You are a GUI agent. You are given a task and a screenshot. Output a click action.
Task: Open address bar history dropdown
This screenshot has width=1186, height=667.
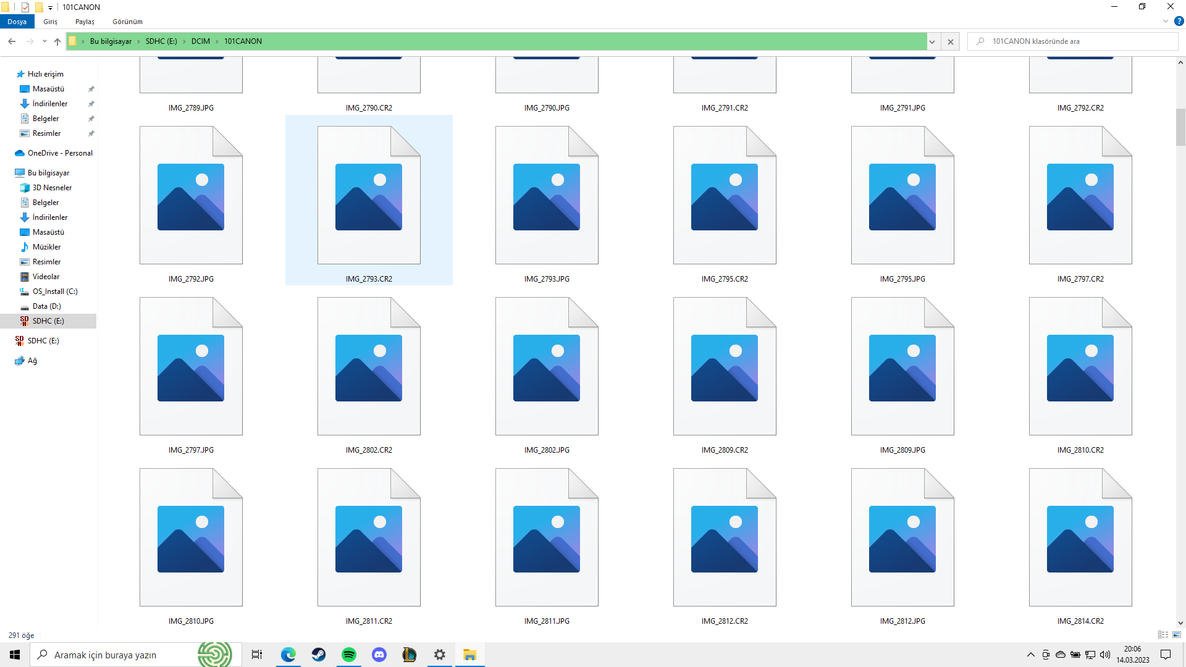pos(932,41)
